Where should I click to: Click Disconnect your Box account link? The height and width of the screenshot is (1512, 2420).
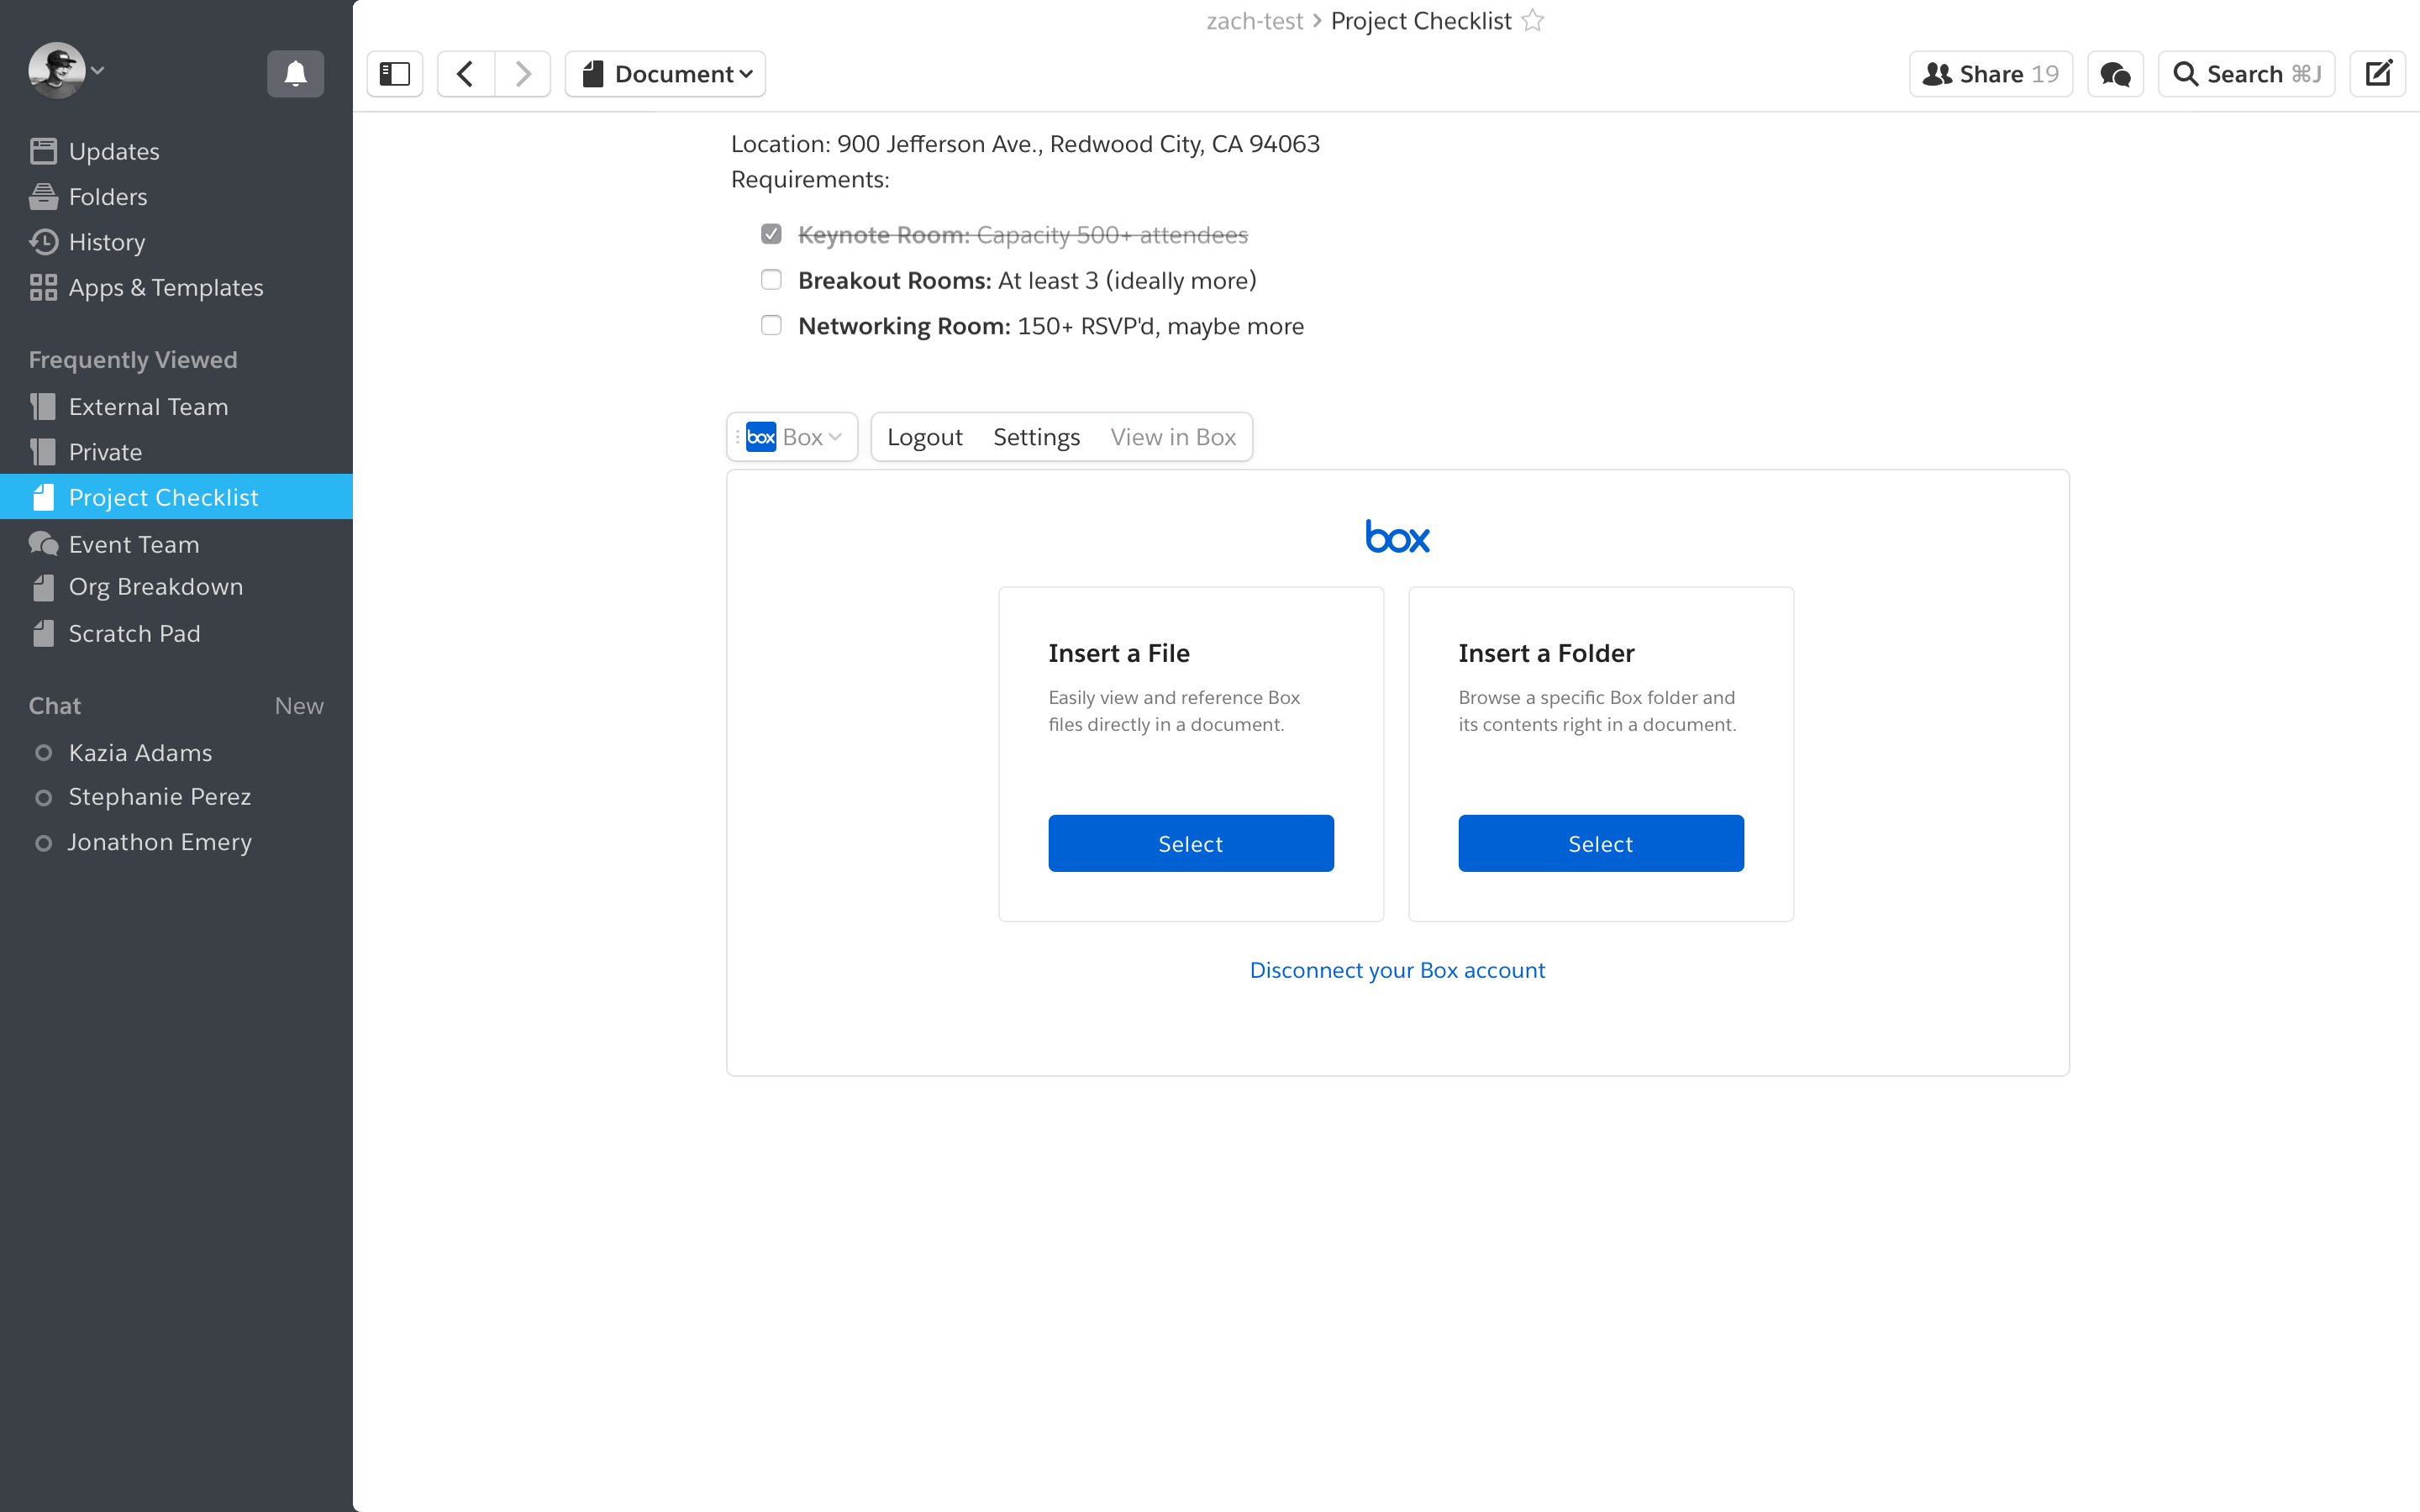[1397, 970]
